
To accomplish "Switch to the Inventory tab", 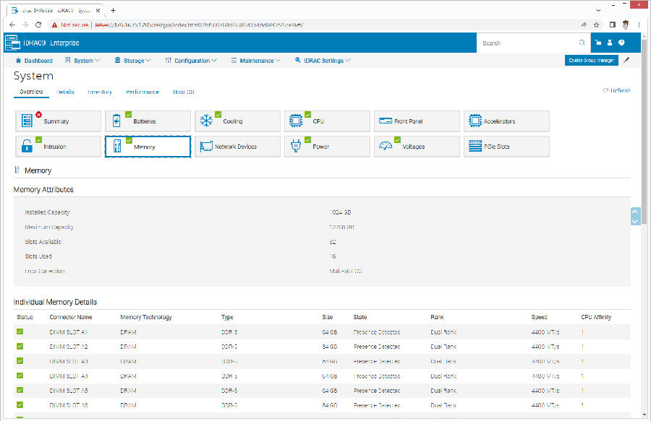I will (x=100, y=92).
